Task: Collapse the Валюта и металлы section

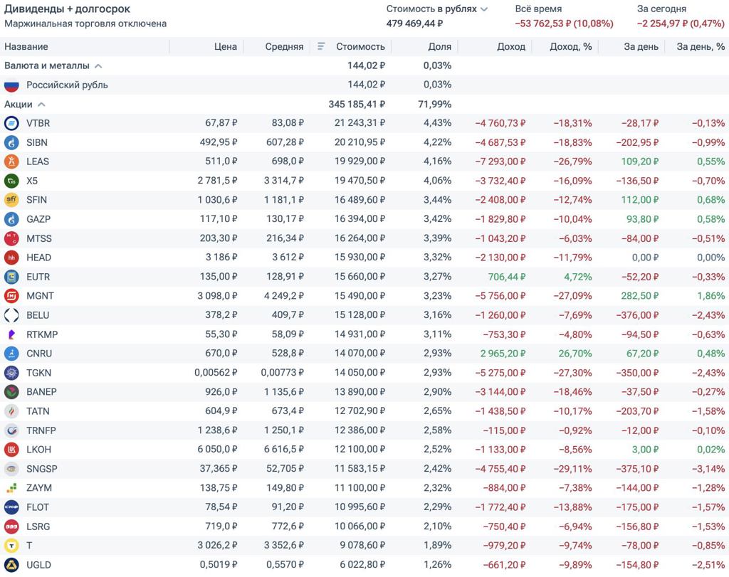Action: coord(98,66)
